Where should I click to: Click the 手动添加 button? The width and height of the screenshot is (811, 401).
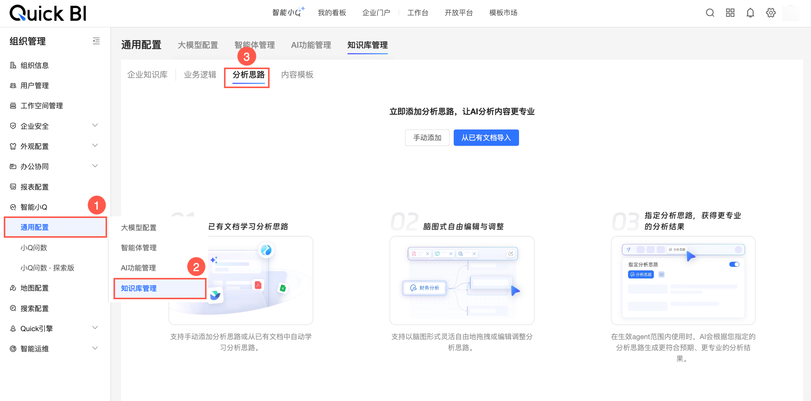coord(427,138)
